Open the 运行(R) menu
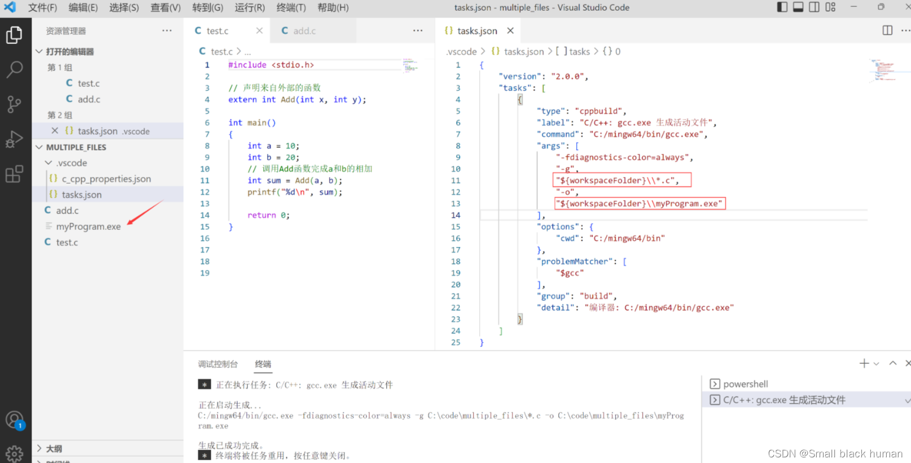This screenshot has height=463, width=911. click(x=249, y=7)
